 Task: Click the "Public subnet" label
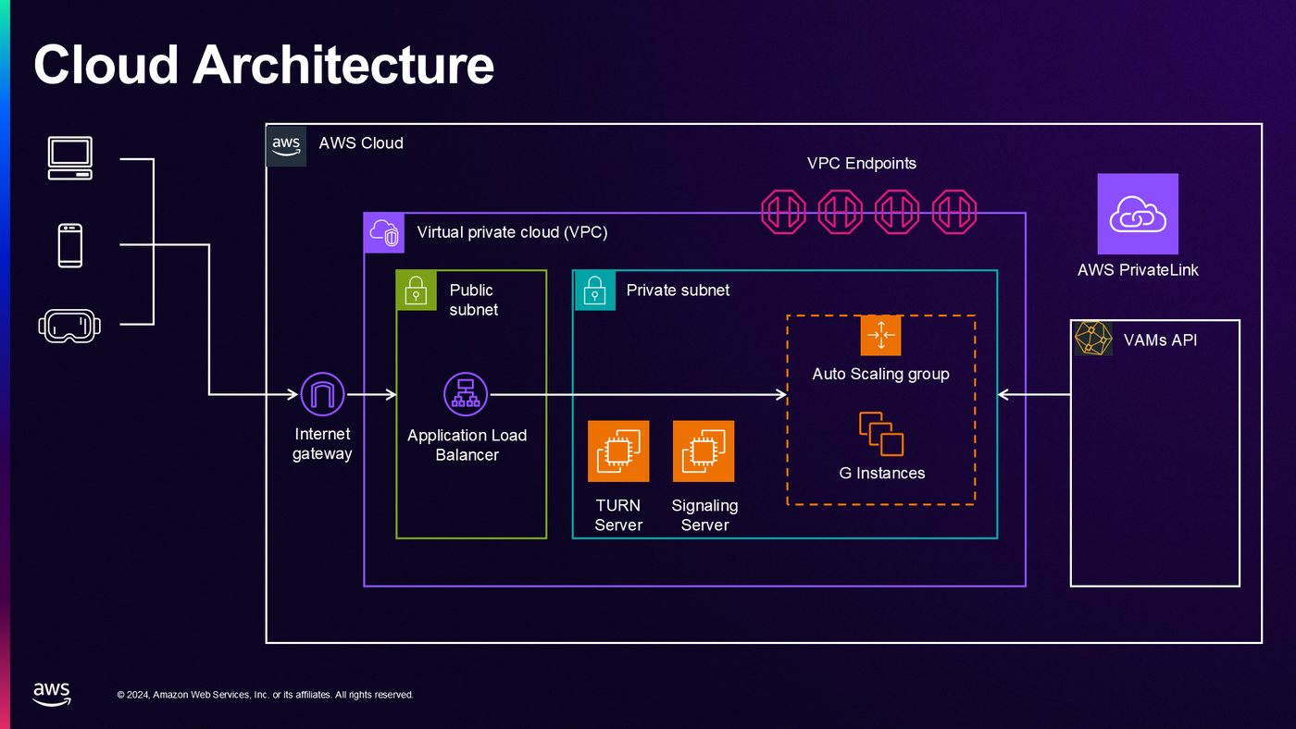click(474, 300)
